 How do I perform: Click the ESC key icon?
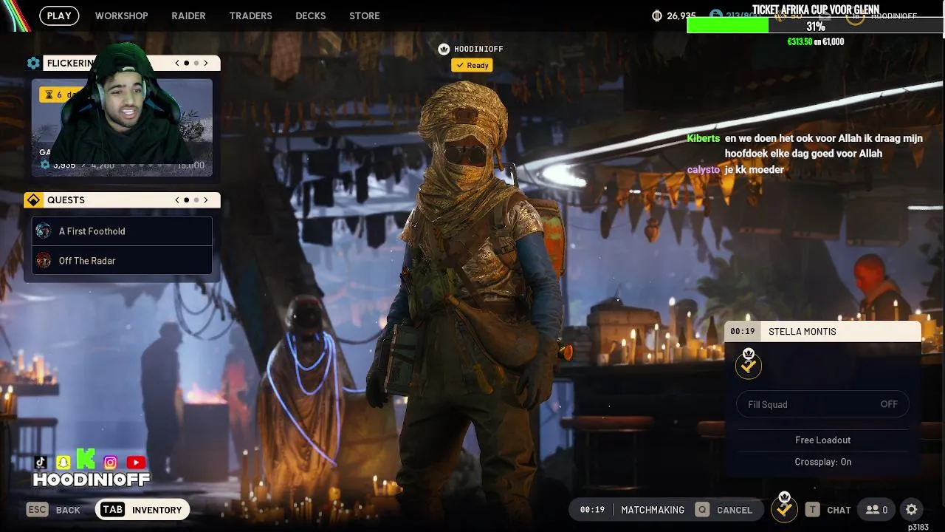(38, 510)
